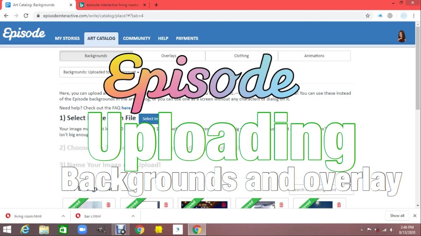The height and width of the screenshot is (236, 421).
Task: Expand options for living room.html download
Action: 63,216
